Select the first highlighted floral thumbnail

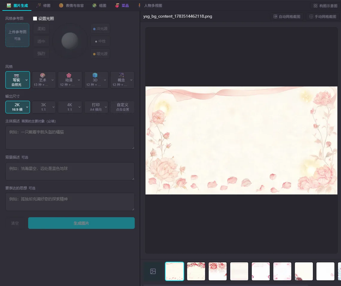pyautogui.click(x=175, y=271)
